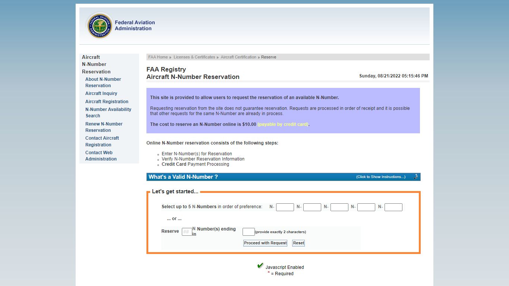Click the Reserve ## quantity field
The height and width of the screenshot is (286, 509).
pos(187,232)
